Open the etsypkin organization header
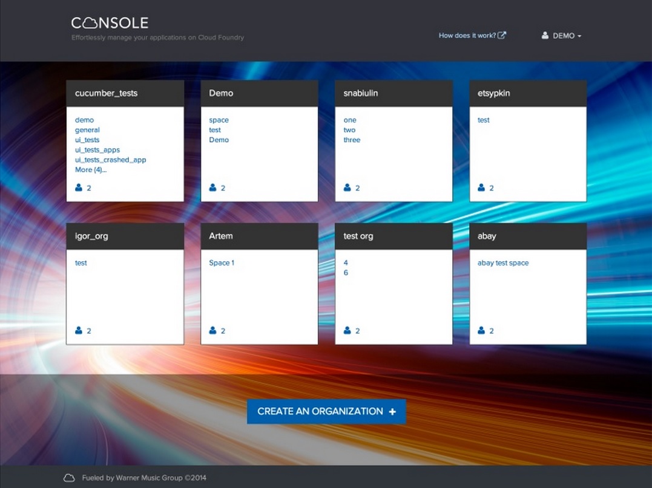 (528, 94)
